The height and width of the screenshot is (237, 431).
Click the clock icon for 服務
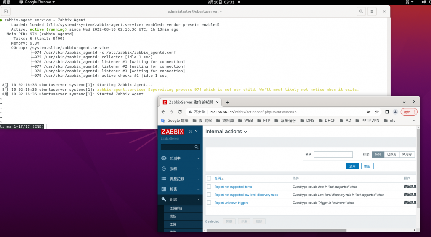point(164,169)
